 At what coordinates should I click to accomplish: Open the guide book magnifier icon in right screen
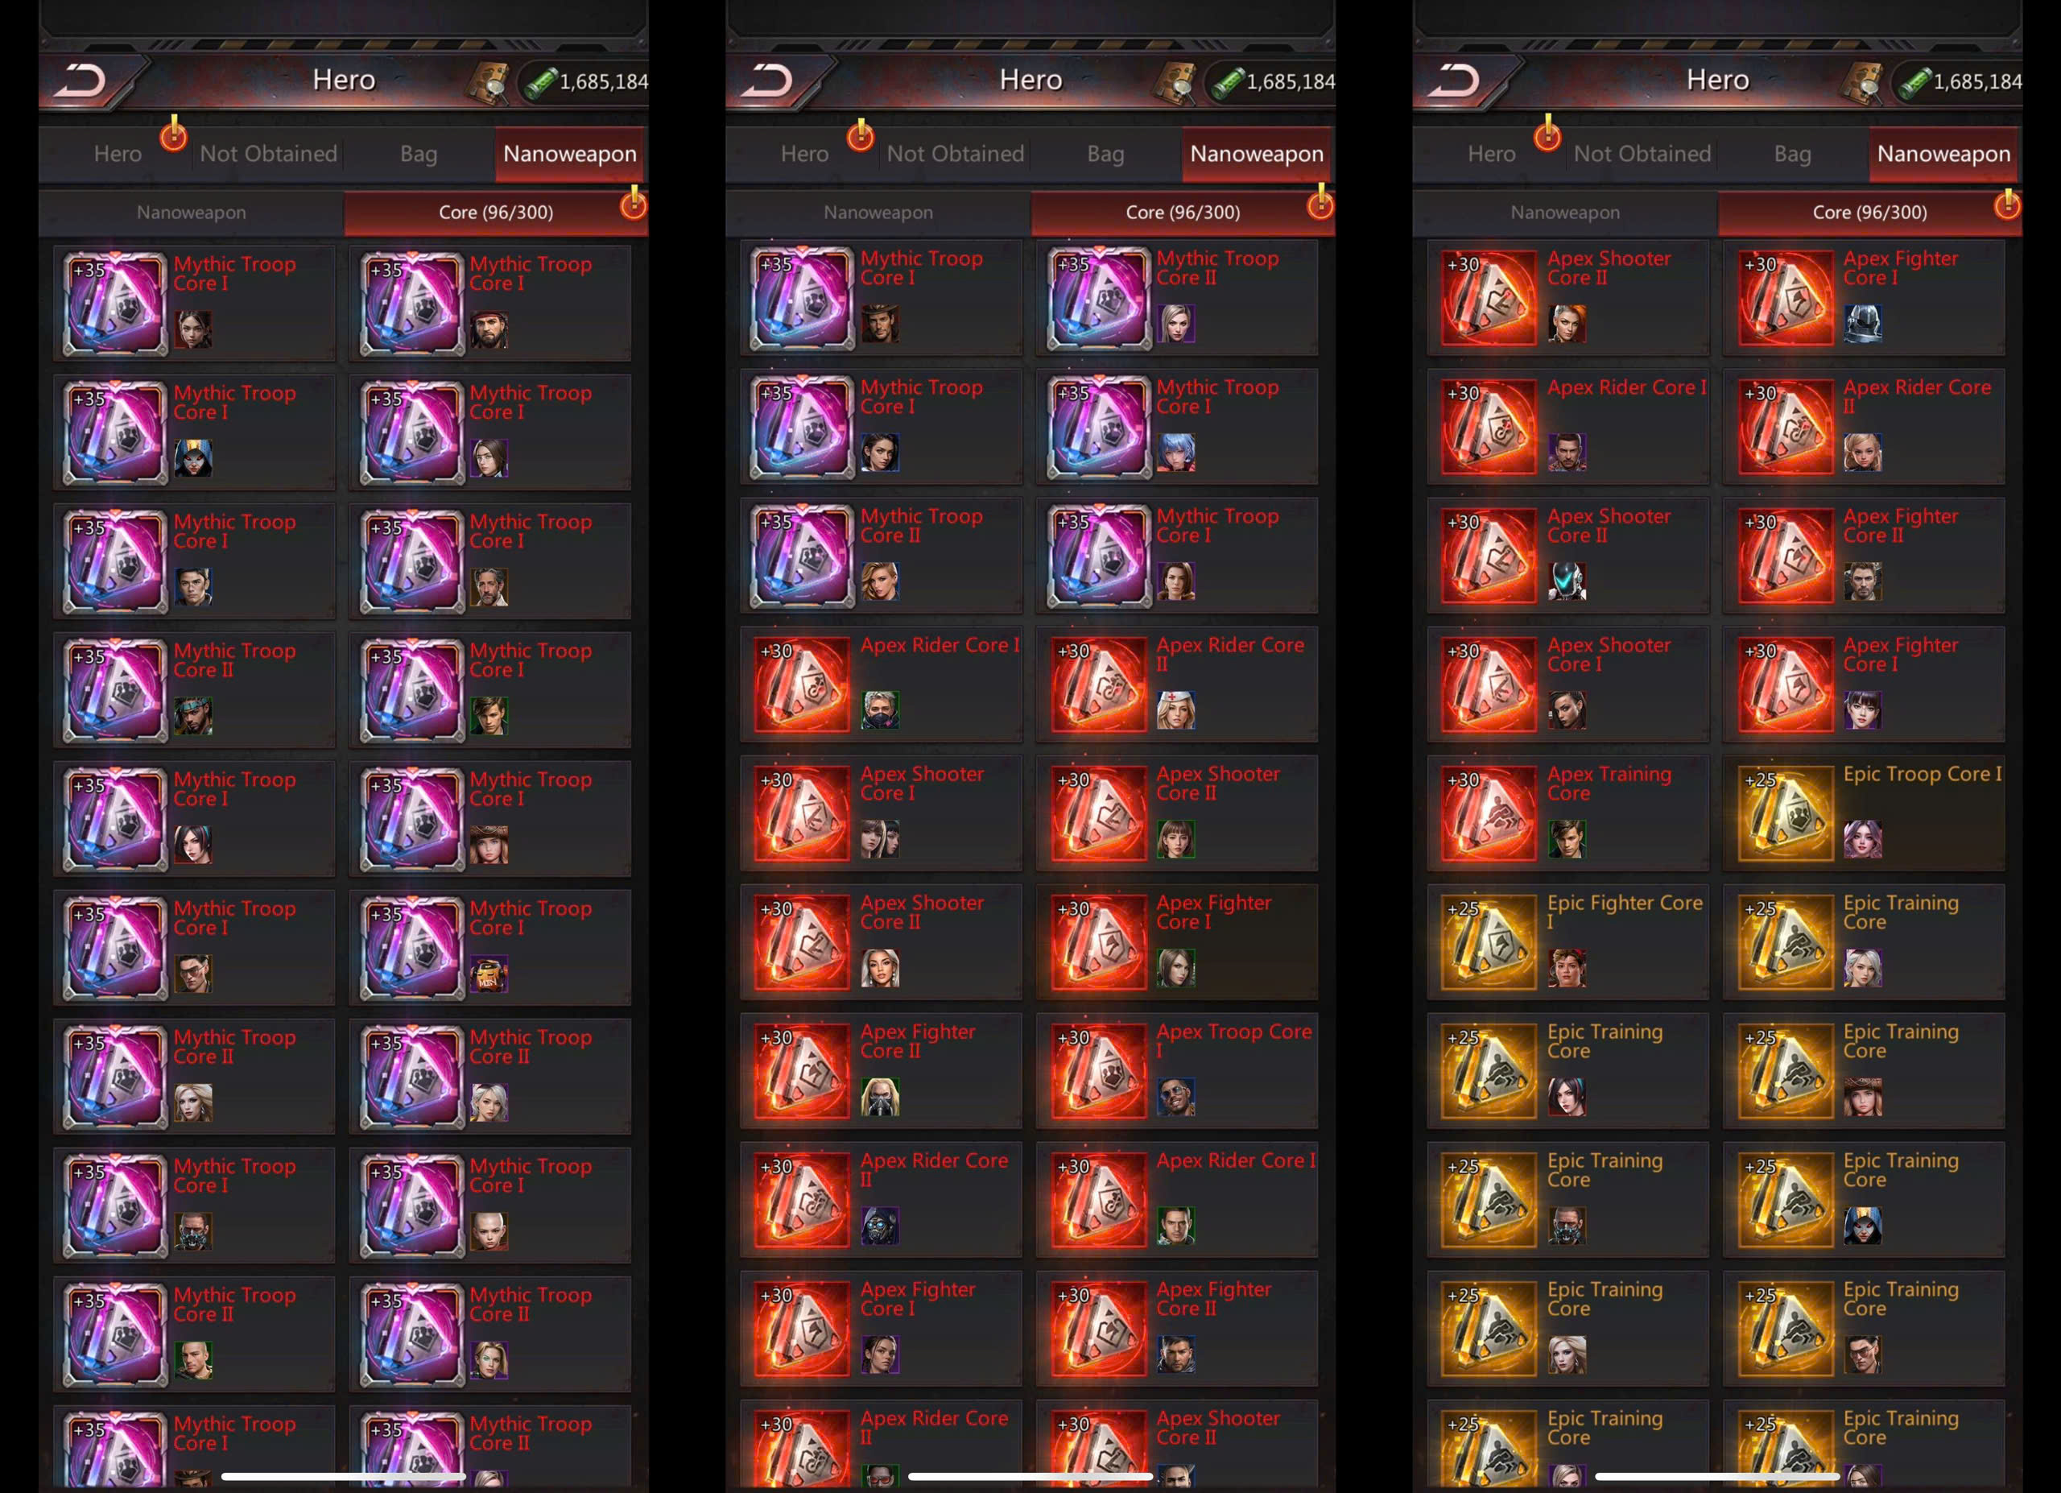(1859, 82)
